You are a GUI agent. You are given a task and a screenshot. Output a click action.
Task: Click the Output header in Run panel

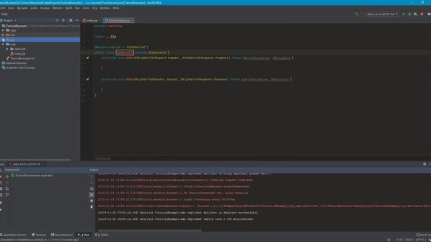coord(94,170)
